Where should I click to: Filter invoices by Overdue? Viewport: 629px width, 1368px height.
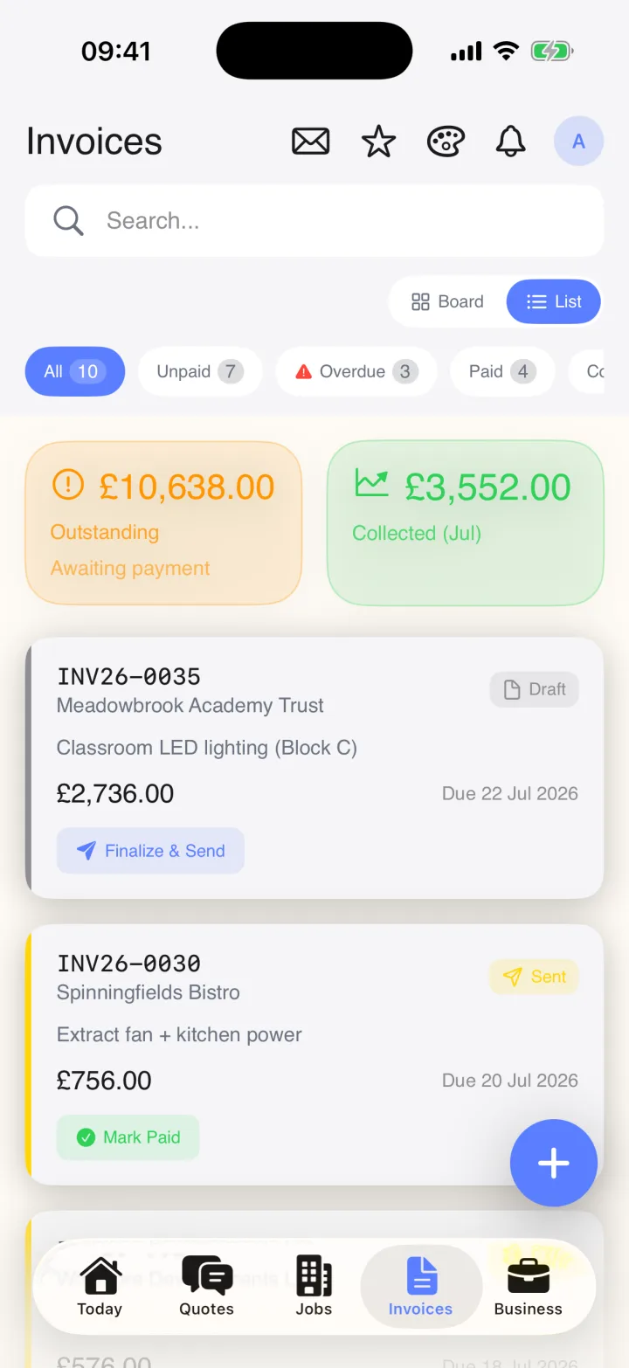click(356, 371)
